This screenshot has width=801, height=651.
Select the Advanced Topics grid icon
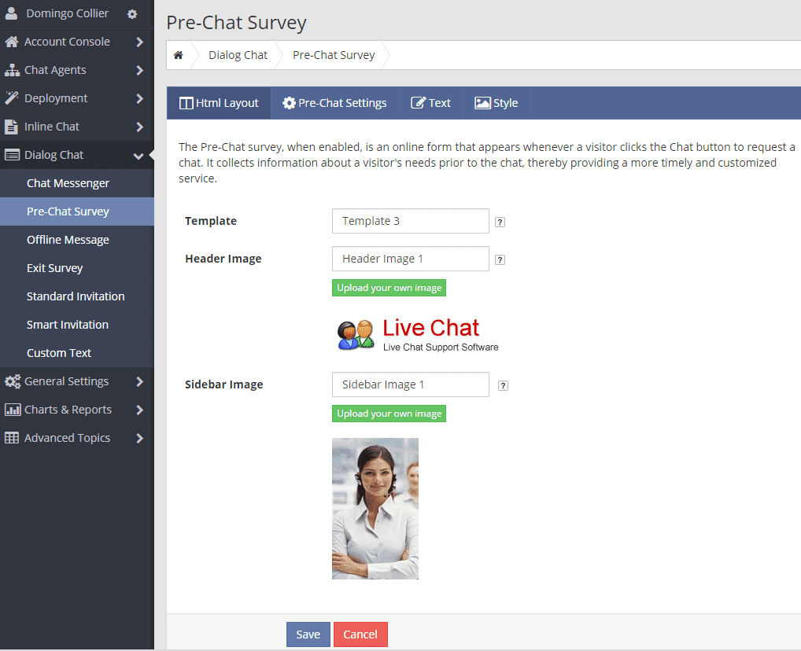13,437
